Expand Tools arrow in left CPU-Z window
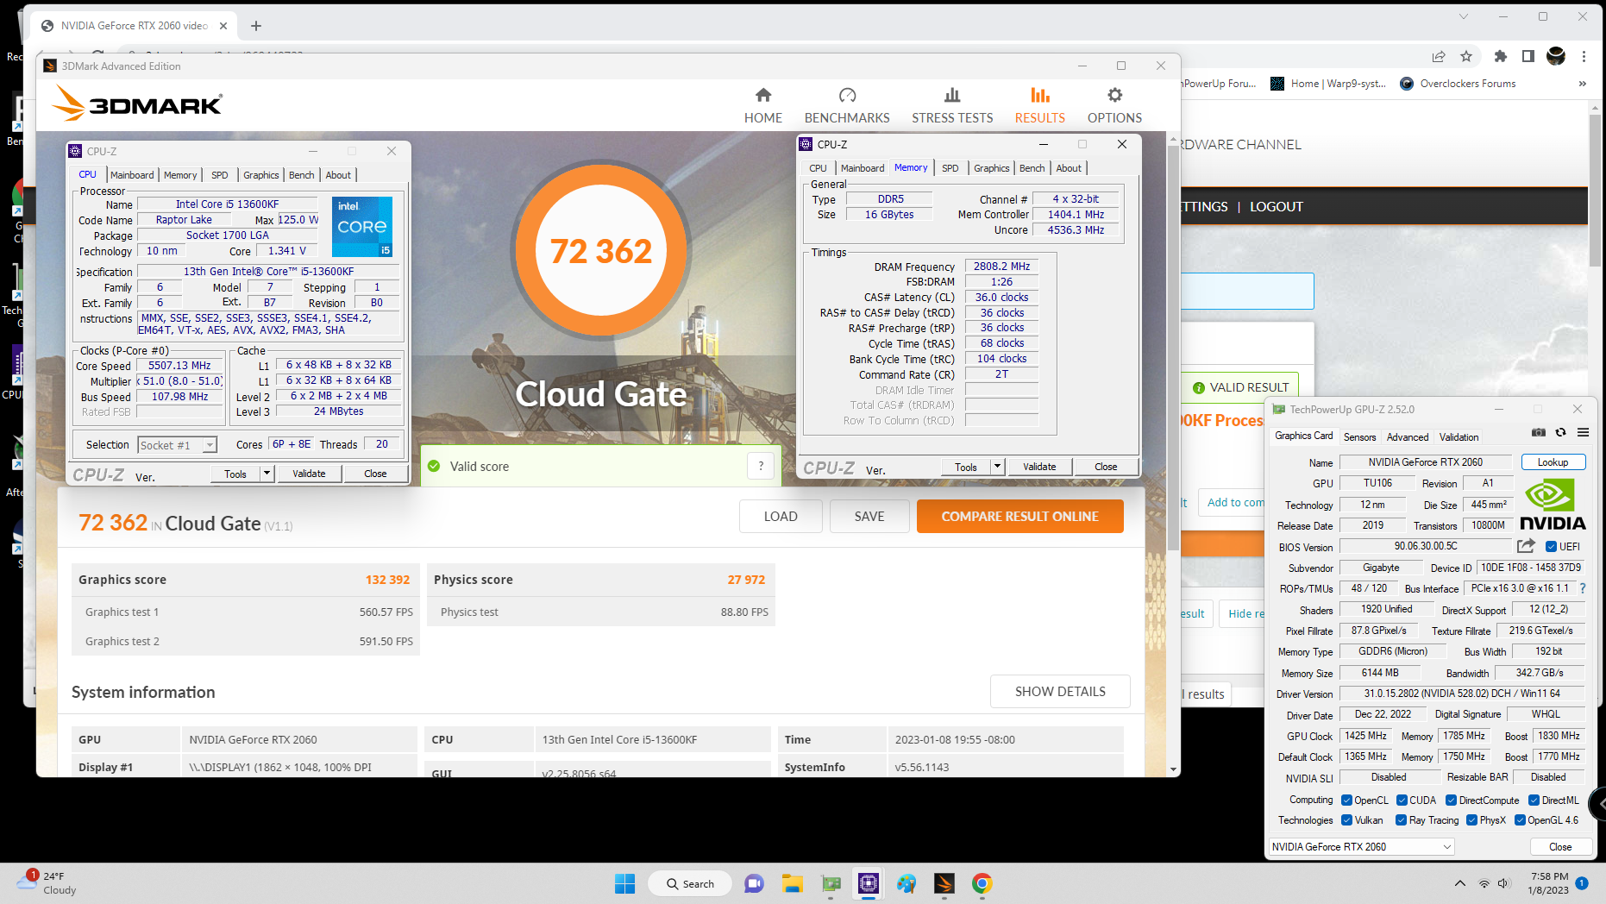Image resolution: width=1606 pixels, height=904 pixels. [267, 473]
